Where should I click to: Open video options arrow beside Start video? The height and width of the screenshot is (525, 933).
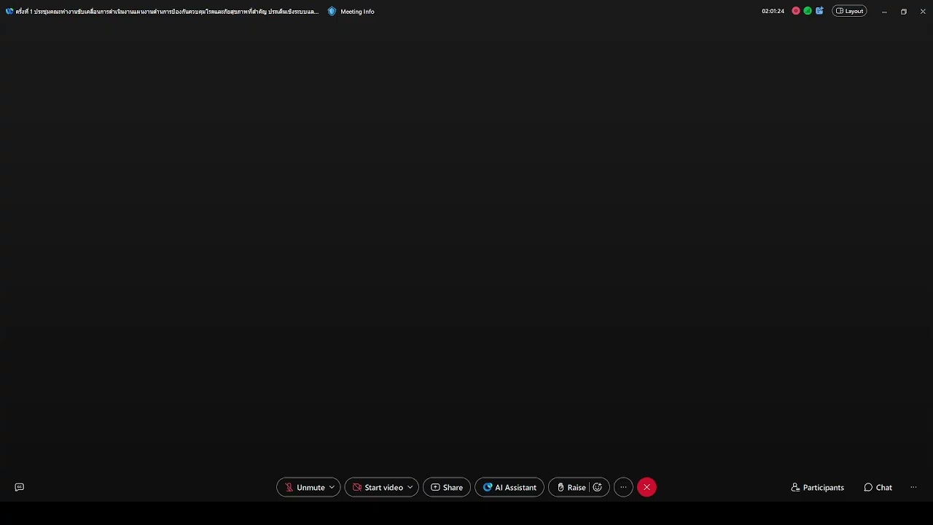point(410,487)
